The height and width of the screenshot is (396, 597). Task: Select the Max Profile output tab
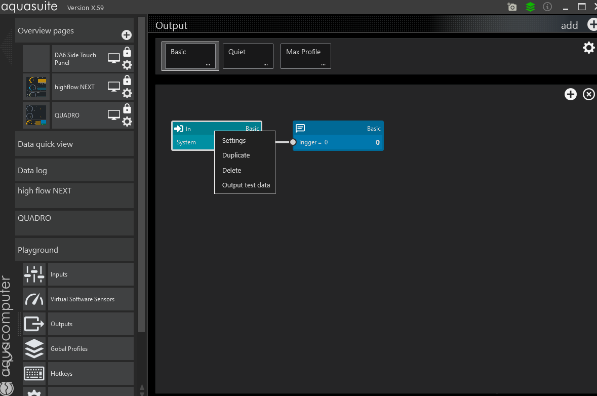click(x=305, y=56)
